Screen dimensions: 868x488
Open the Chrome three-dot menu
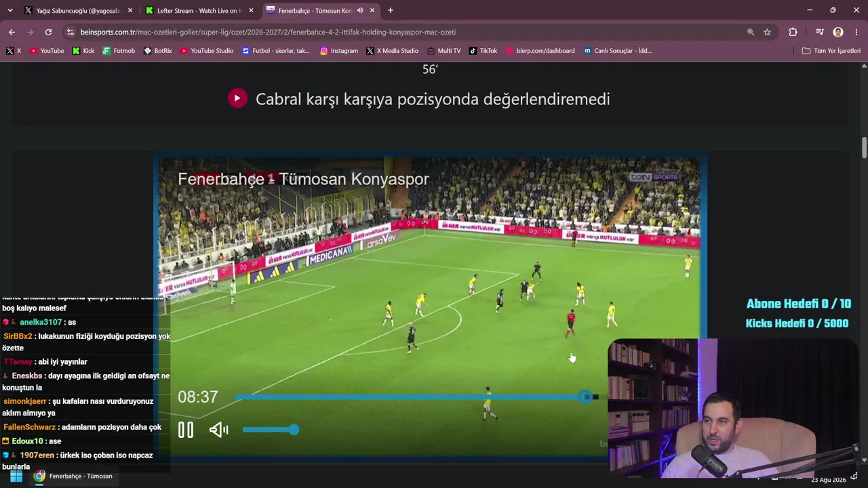click(x=856, y=32)
